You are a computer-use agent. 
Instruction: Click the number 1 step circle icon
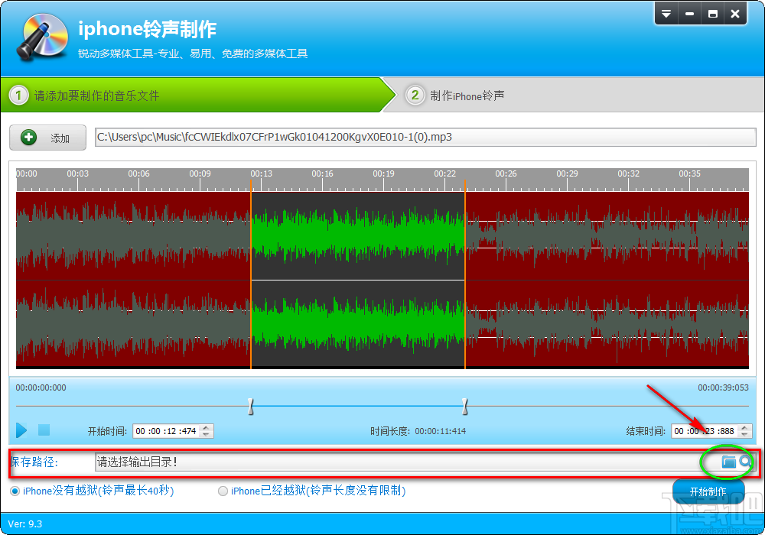(17, 93)
